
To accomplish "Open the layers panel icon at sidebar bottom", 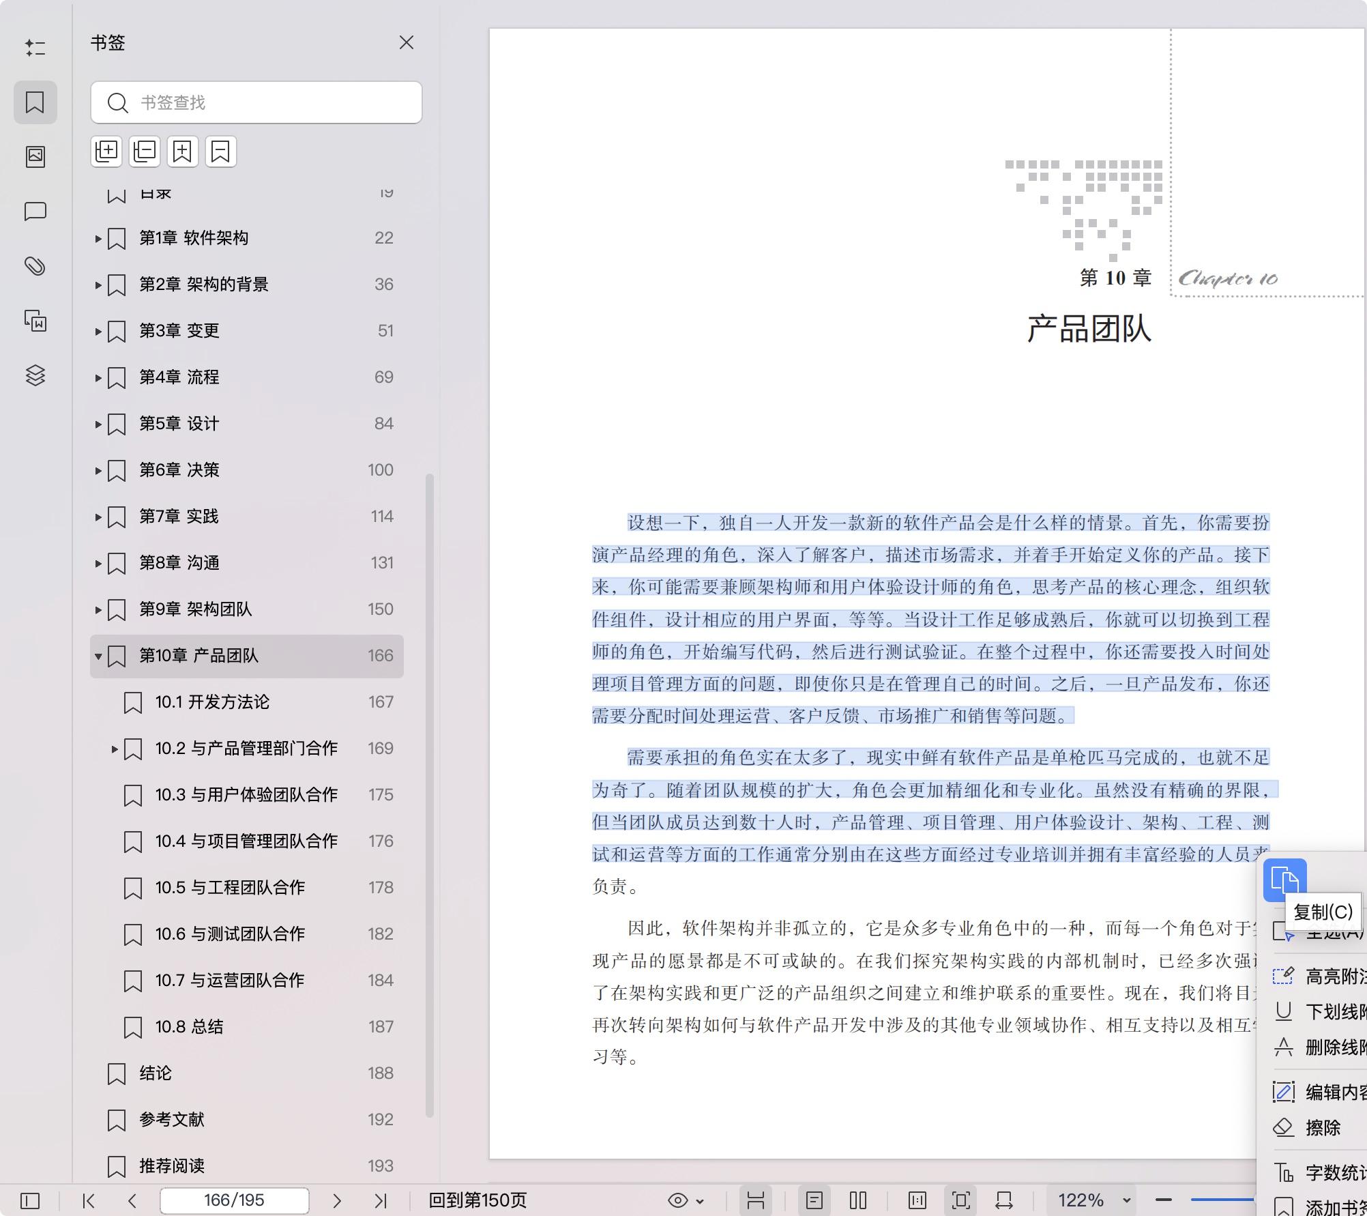I will pos(35,376).
